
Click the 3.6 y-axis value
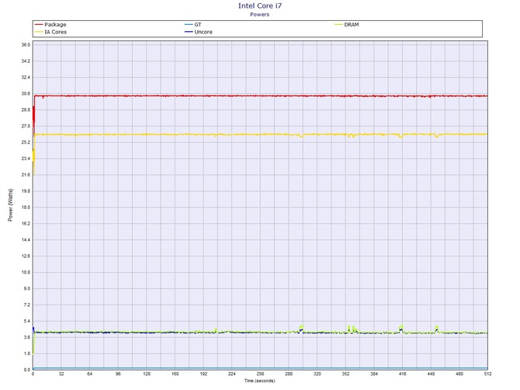coord(27,337)
